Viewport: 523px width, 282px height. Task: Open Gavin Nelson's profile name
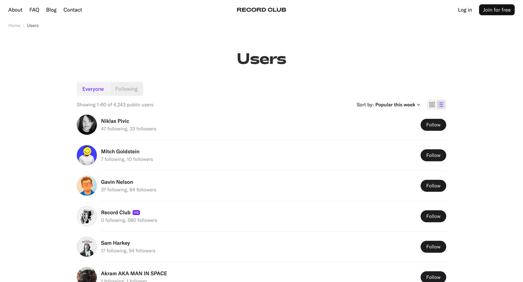click(117, 182)
